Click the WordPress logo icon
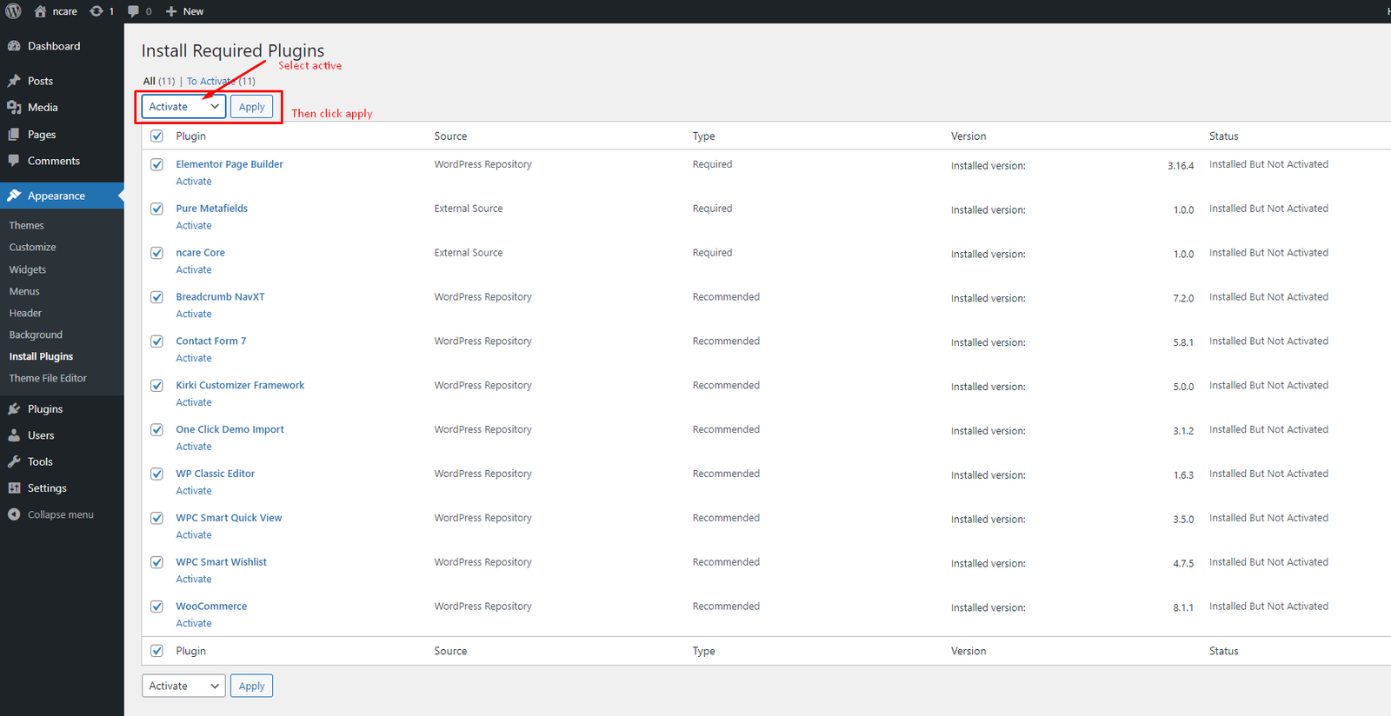This screenshot has height=716, width=1391. click(13, 11)
